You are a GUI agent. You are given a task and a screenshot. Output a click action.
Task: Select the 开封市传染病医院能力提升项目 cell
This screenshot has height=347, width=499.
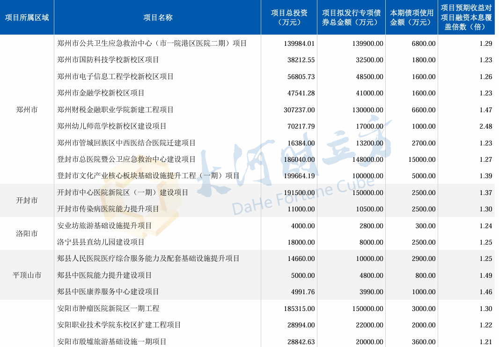[x=108, y=209]
